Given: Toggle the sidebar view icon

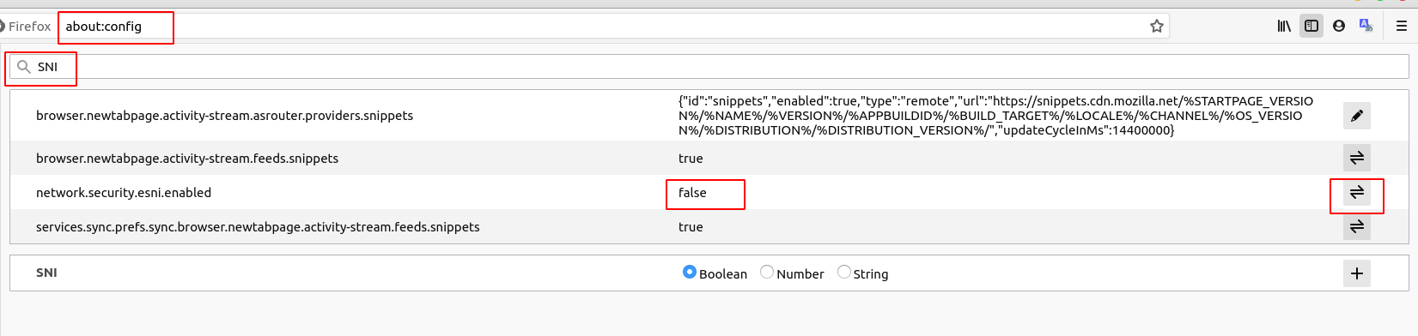Looking at the screenshot, I should point(1311,26).
